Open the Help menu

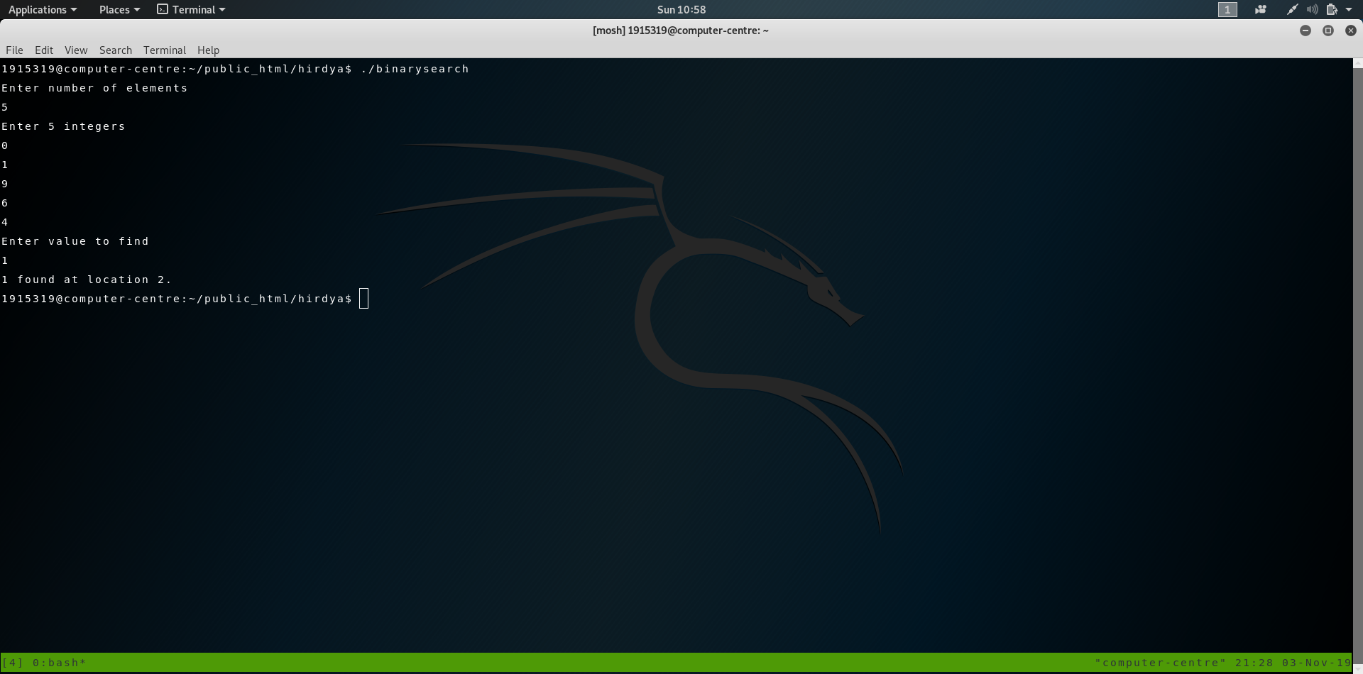click(208, 50)
